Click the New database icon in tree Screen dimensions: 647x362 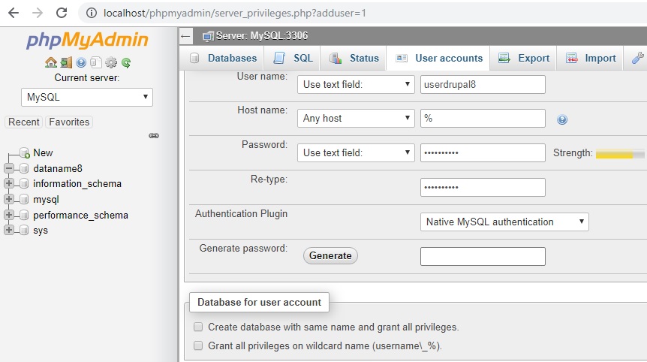(x=25, y=152)
